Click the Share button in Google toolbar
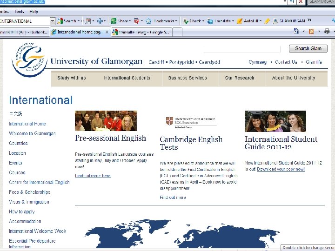The width and height of the screenshot is (335, 251). click(119, 21)
